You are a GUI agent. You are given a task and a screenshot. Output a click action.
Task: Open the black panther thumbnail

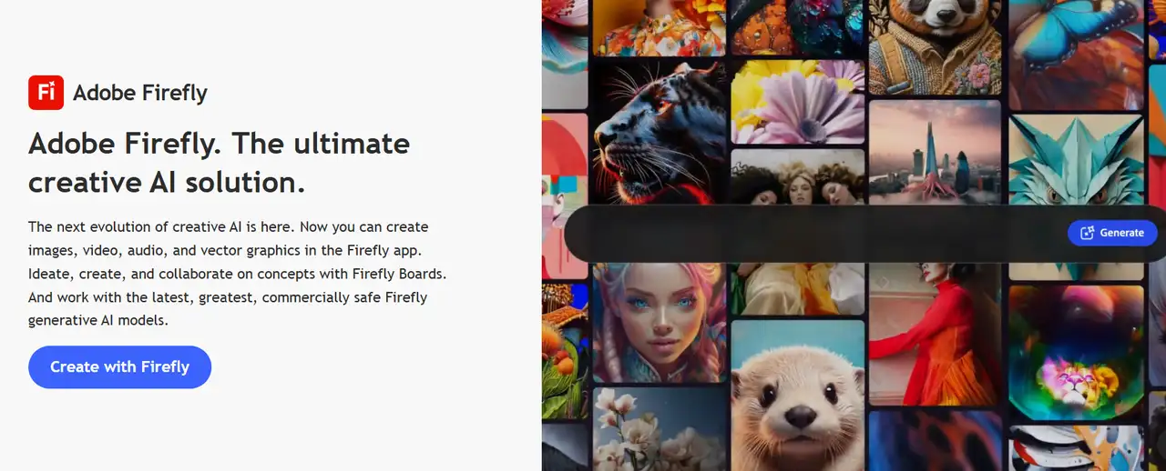pos(660,132)
